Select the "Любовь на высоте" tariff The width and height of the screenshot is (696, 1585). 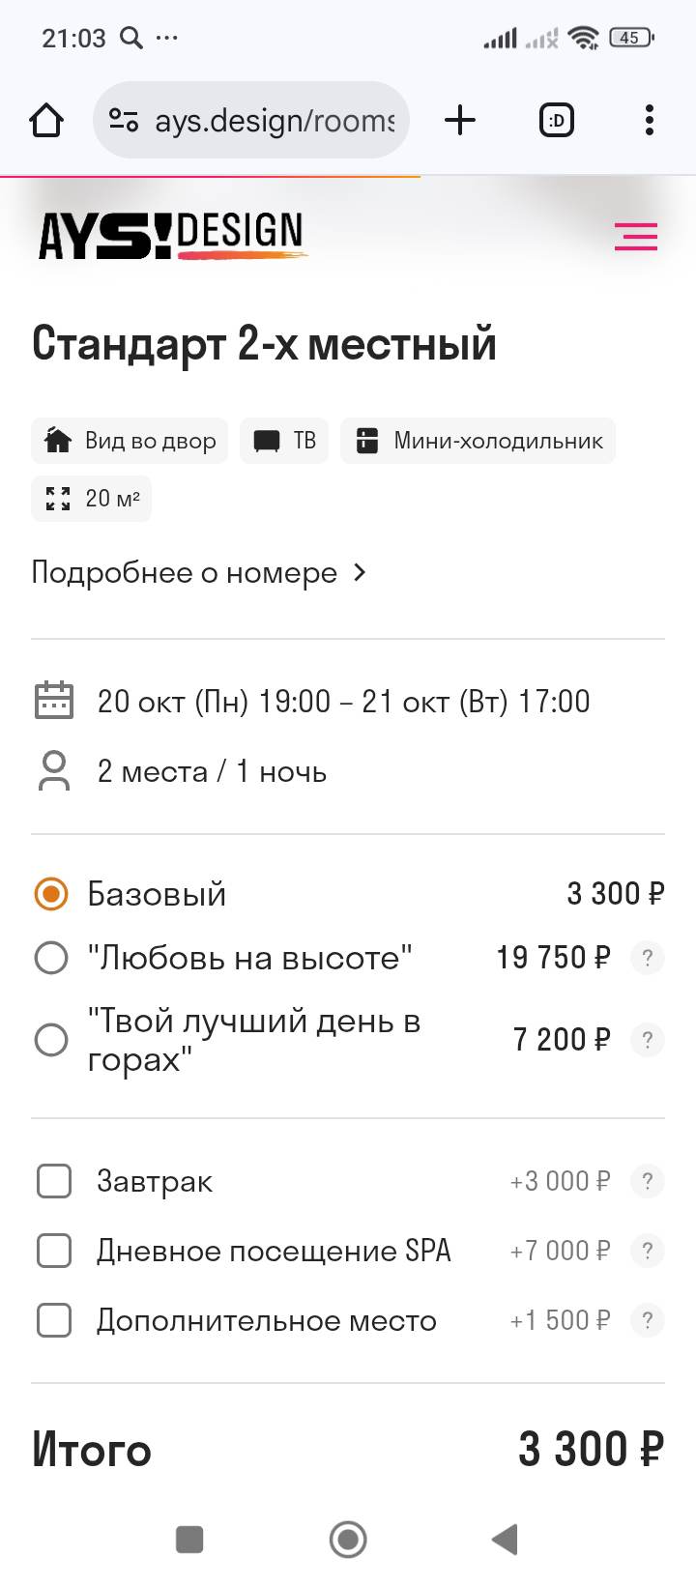pyautogui.click(x=51, y=958)
